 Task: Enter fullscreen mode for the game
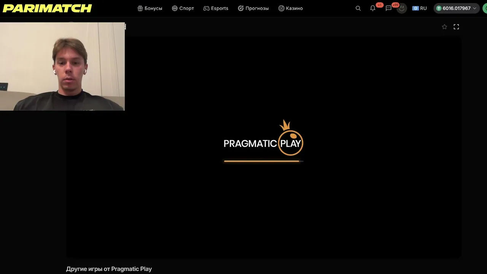tap(456, 27)
